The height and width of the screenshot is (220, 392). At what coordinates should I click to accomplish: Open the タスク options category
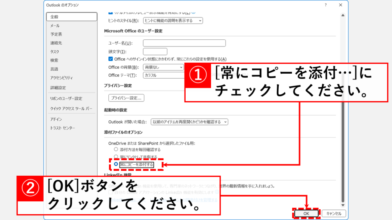tap(54, 52)
